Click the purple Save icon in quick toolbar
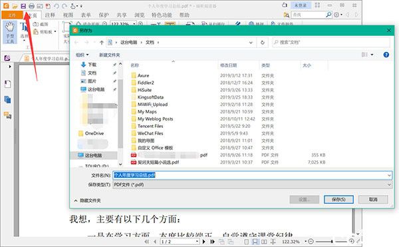 coord(23,6)
